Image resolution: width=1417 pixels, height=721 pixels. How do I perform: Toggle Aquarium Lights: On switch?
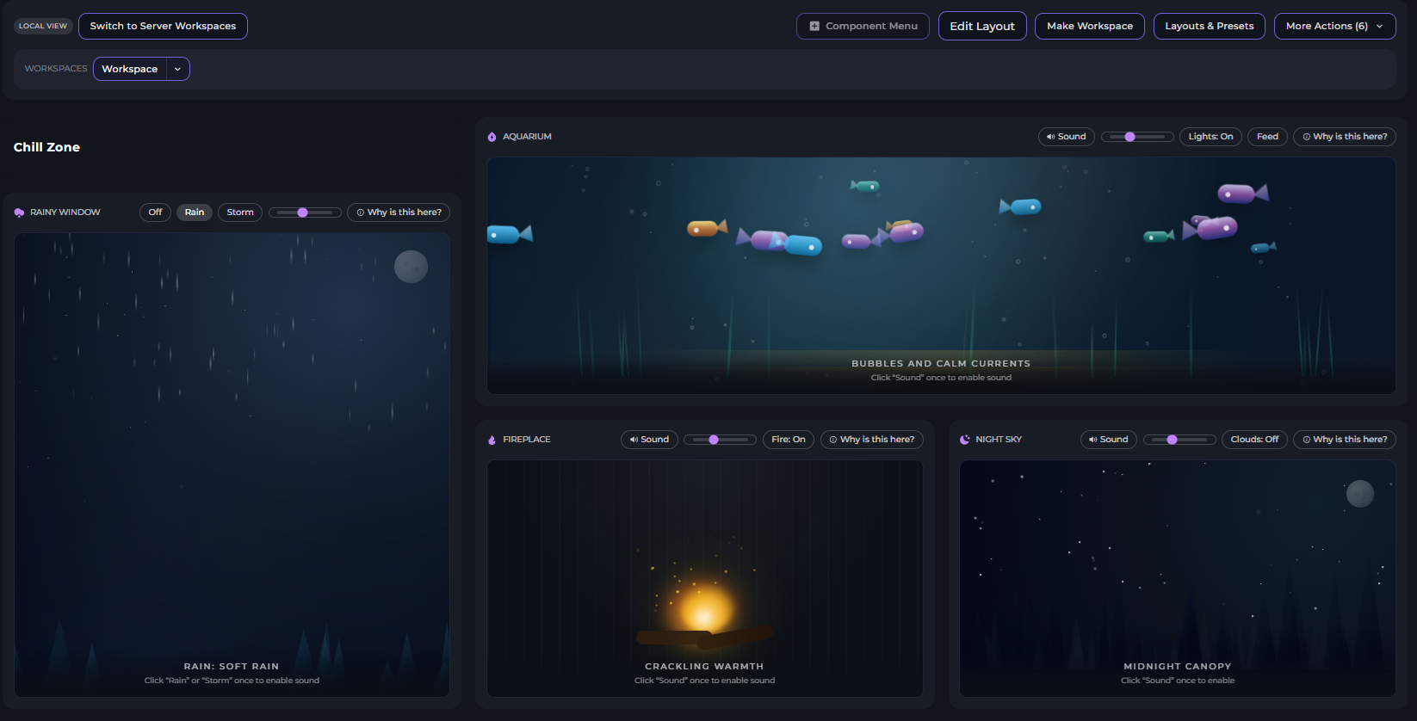coord(1210,137)
